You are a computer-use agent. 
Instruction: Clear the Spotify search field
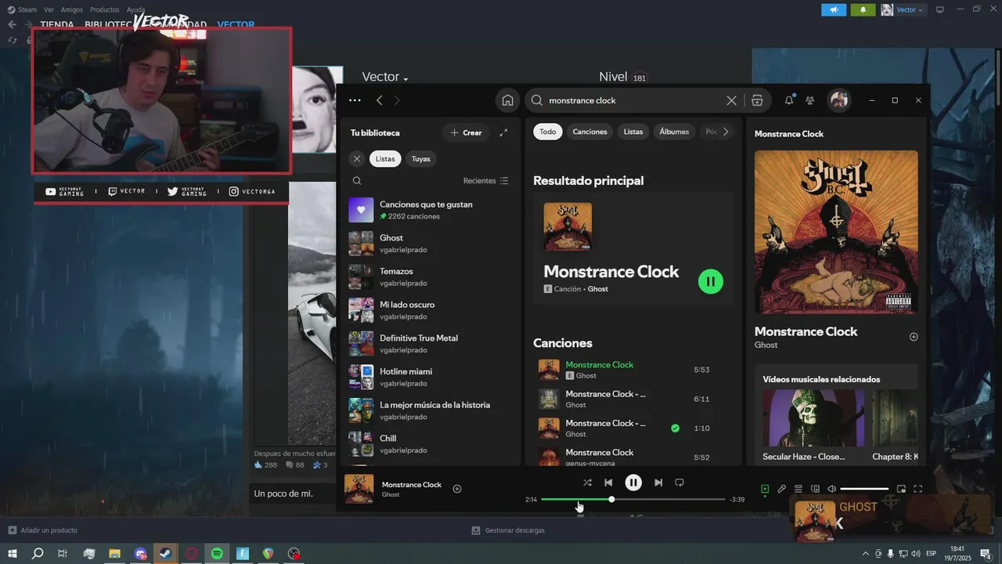point(731,100)
